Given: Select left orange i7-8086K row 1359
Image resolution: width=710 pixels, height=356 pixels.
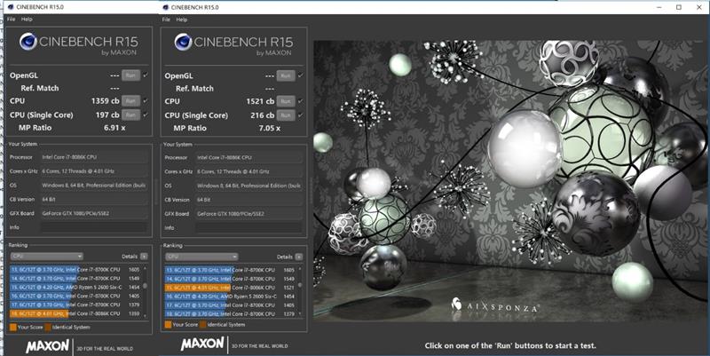Looking at the screenshot, I should click(x=75, y=313).
